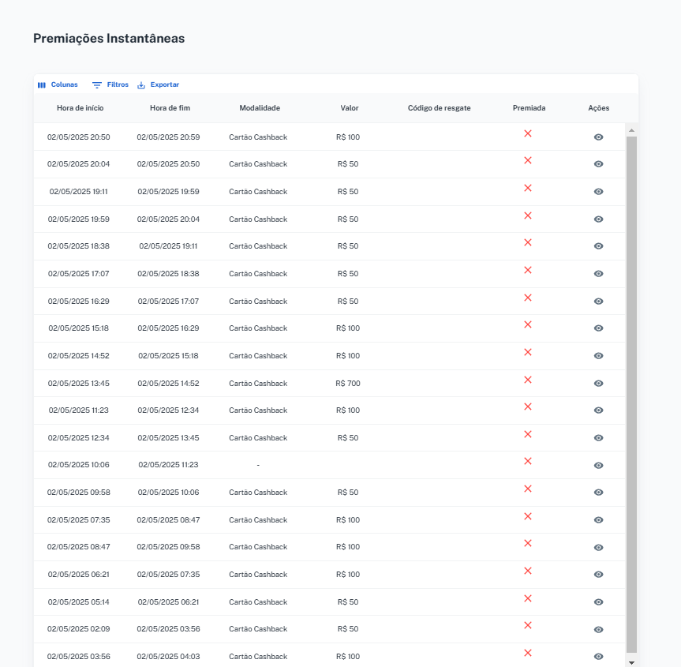This screenshot has height=667, width=681.
Task: Sort by the Valor column header
Action: [x=349, y=108]
